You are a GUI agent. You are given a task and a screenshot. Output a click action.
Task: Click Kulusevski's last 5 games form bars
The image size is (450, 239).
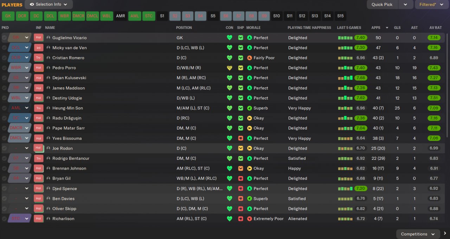coord(345,78)
